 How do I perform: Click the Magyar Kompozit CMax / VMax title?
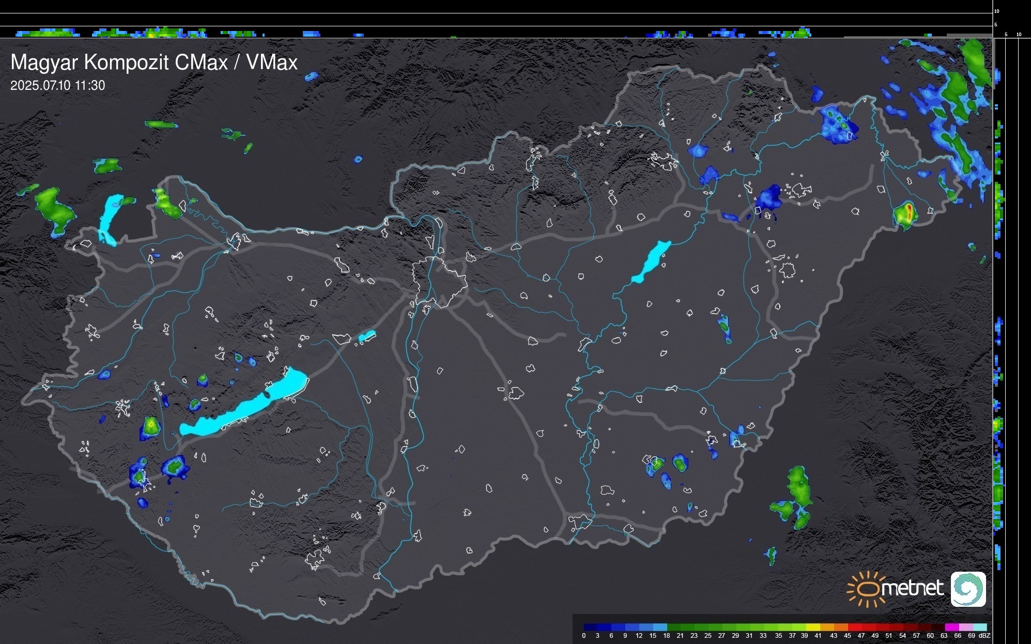tap(154, 62)
